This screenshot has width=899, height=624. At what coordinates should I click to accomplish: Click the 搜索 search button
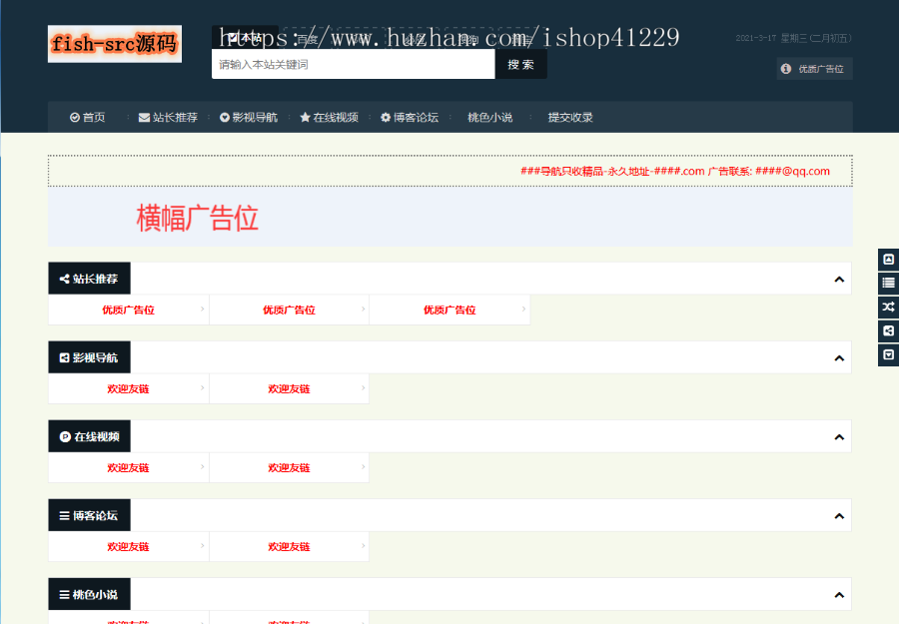click(520, 64)
